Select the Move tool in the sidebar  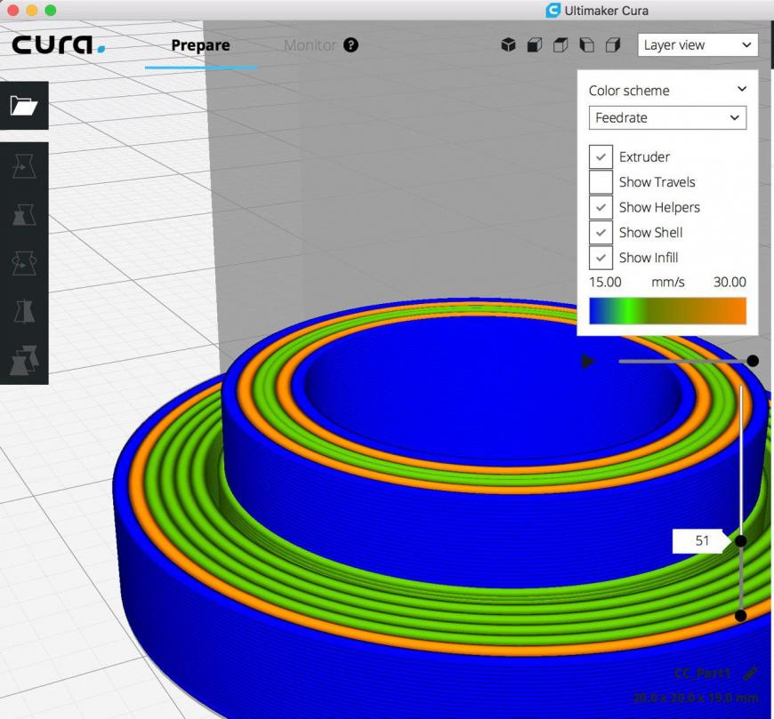coord(24,166)
